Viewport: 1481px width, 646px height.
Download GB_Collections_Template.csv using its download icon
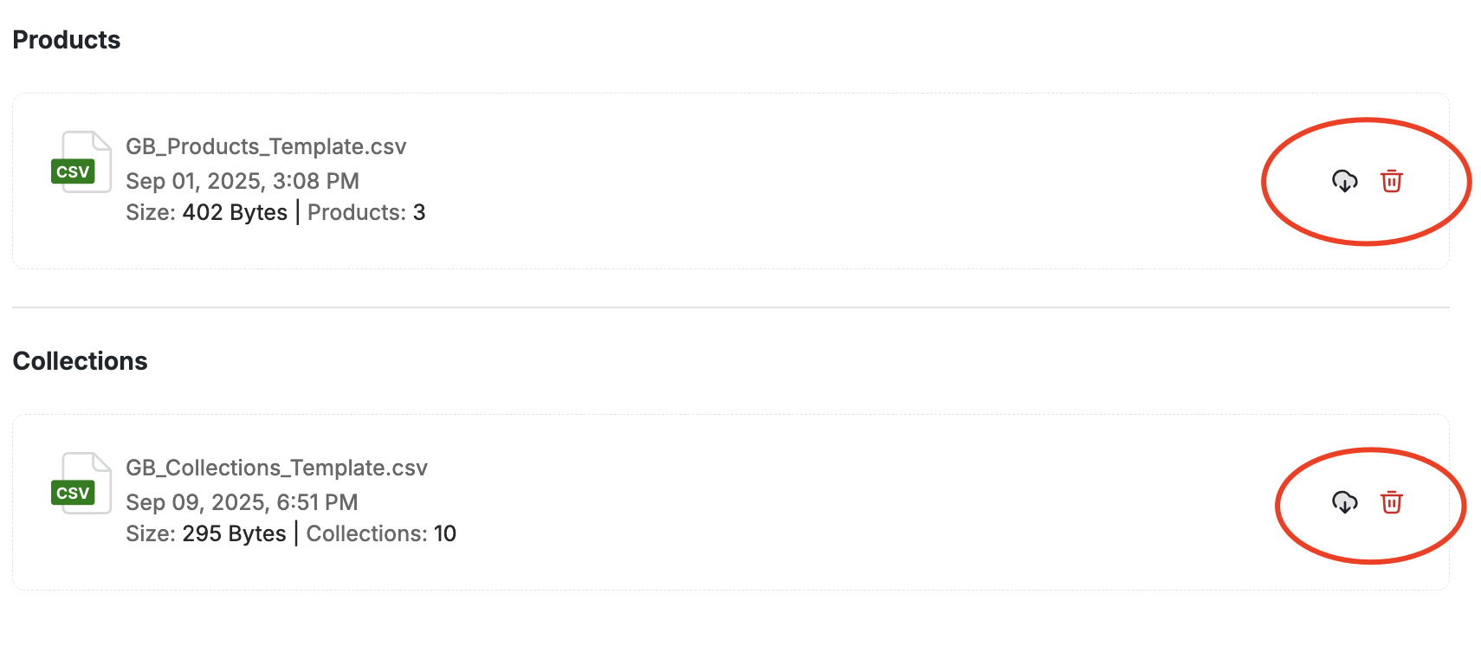click(1343, 503)
